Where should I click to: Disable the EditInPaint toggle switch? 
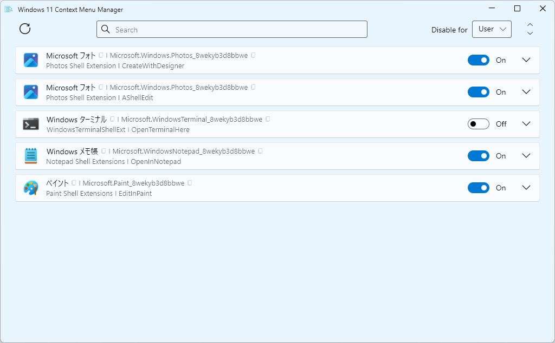pyautogui.click(x=478, y=188)
